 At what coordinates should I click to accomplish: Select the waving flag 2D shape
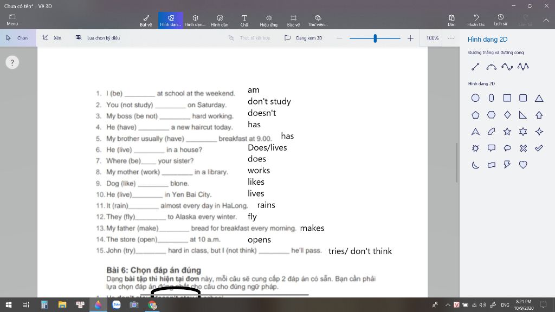click(x=491, y=165)
